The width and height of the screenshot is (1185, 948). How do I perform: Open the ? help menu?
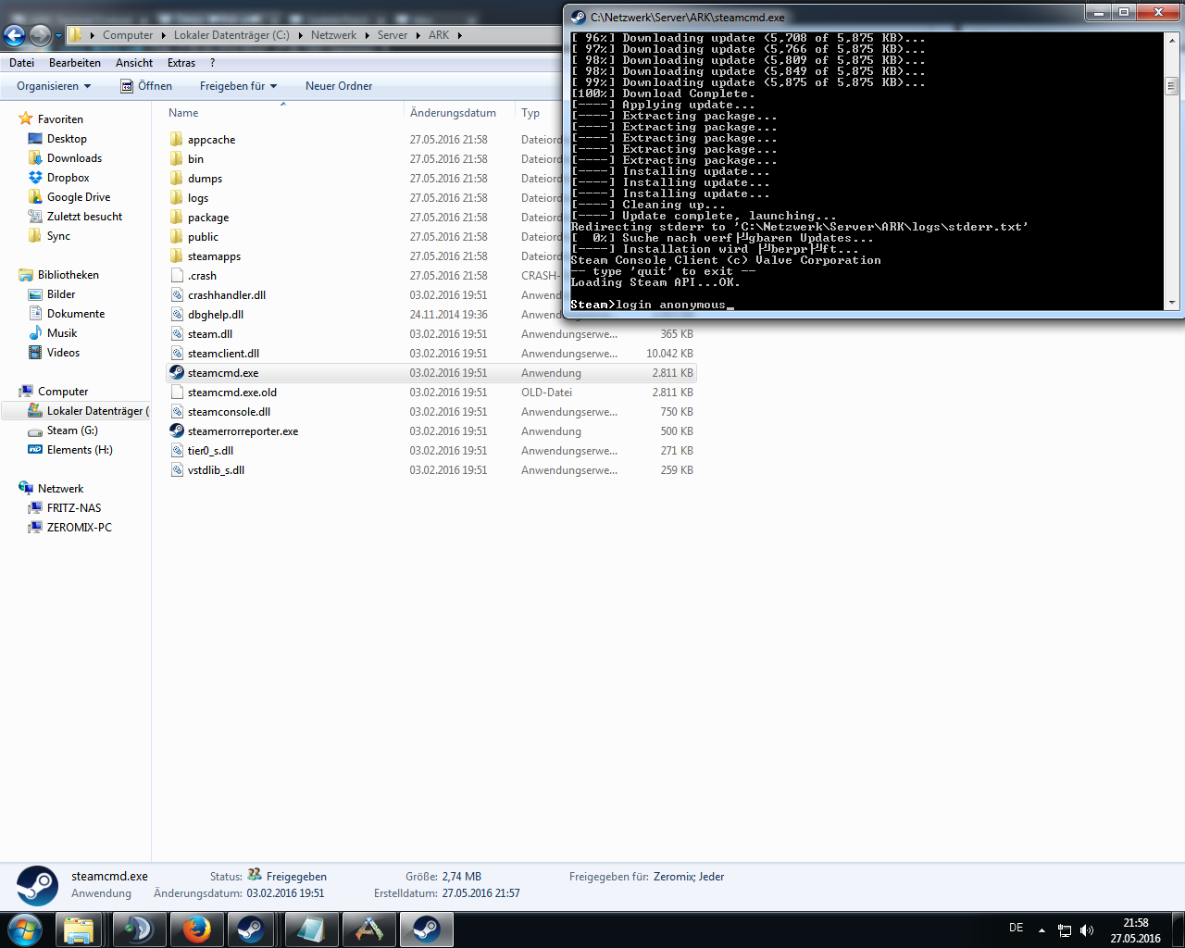tap(213, 63)
